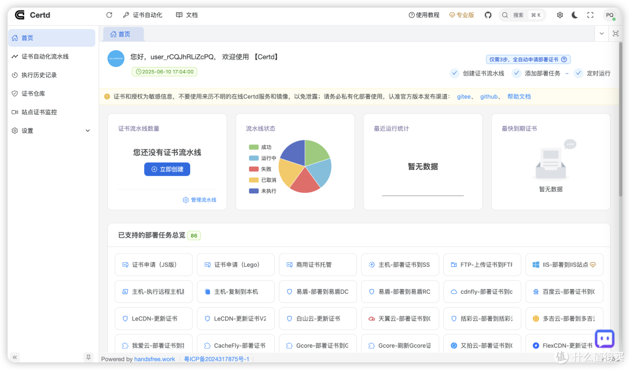The height and width of the screenshot is (370, 630).
Task: Open the github text link in notice
Action: [489, 96]
